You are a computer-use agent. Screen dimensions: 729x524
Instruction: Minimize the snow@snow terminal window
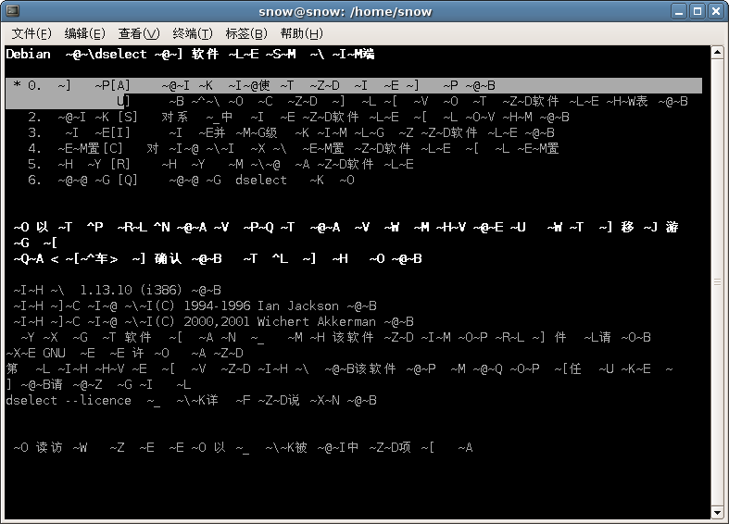(x=679, y=11)
